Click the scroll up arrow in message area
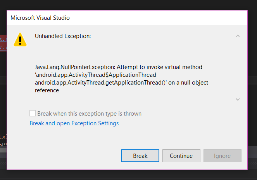 [238, 36]
